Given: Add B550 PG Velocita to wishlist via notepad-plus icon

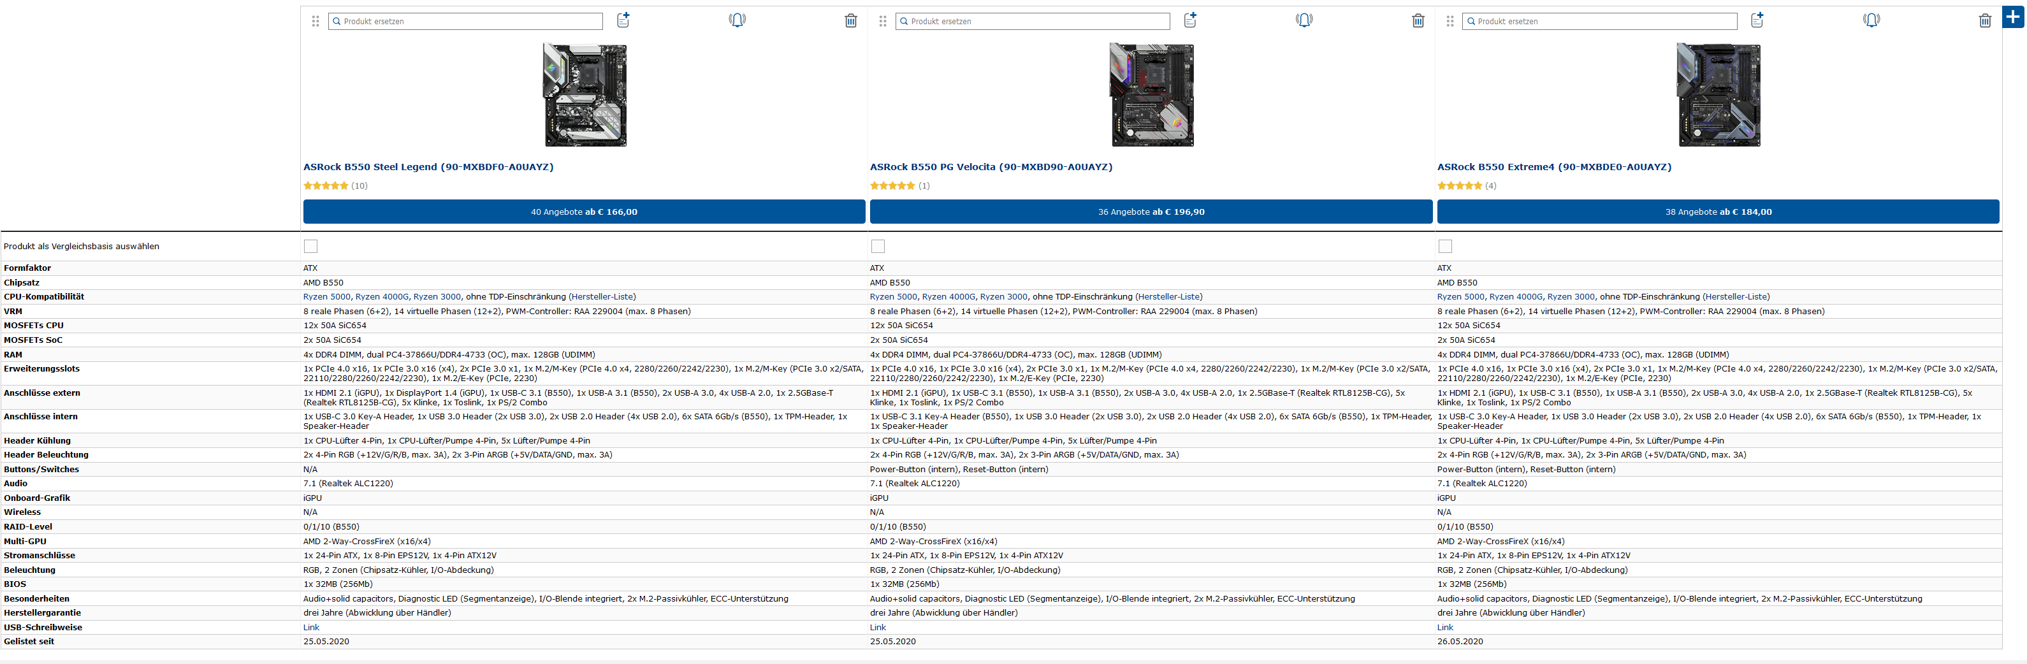Looking at the screenshot, I should pyautogui.click(x=1190, y=20).
